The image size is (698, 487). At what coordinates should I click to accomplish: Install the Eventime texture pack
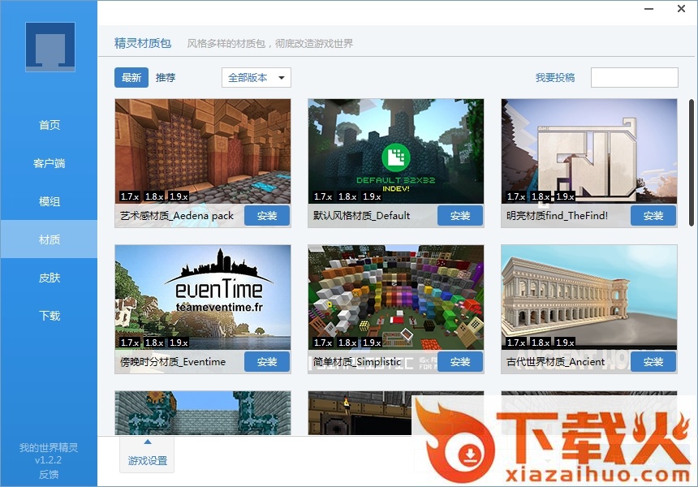tap(267, 361)
